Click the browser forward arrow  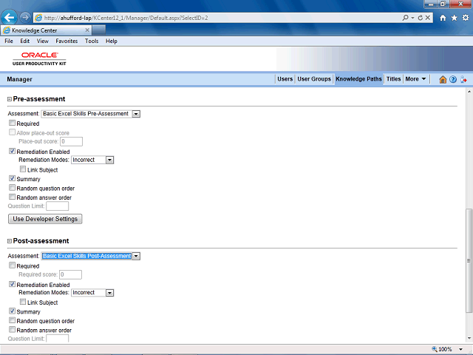25,18
